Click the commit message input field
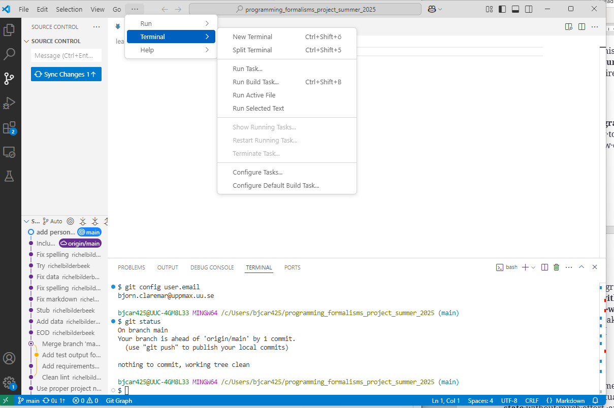The width and height of the screenshot is (614, 408). point(66,56)
